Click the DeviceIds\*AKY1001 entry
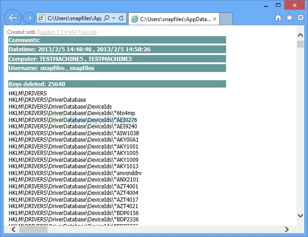This screenshot has height=237, width=308. (x=74, y=147)
